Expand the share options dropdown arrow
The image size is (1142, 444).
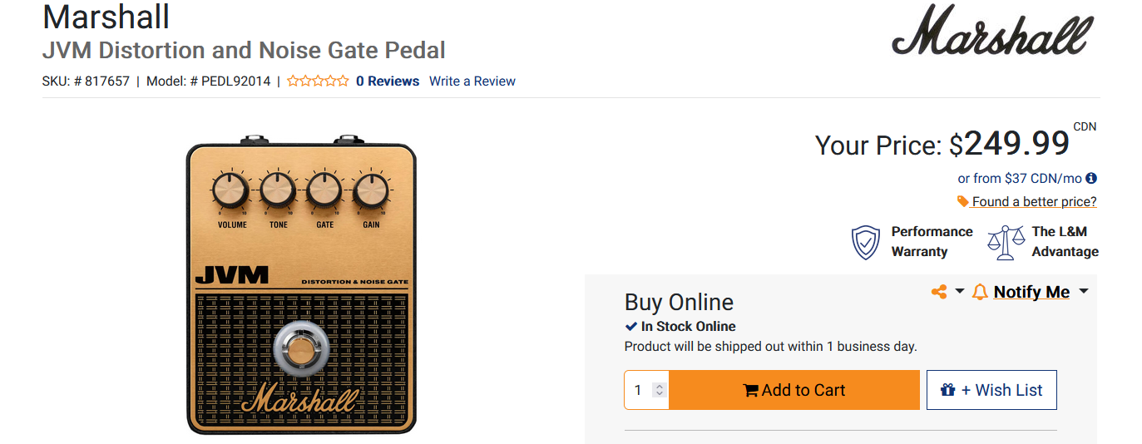(x=959, y=291)
